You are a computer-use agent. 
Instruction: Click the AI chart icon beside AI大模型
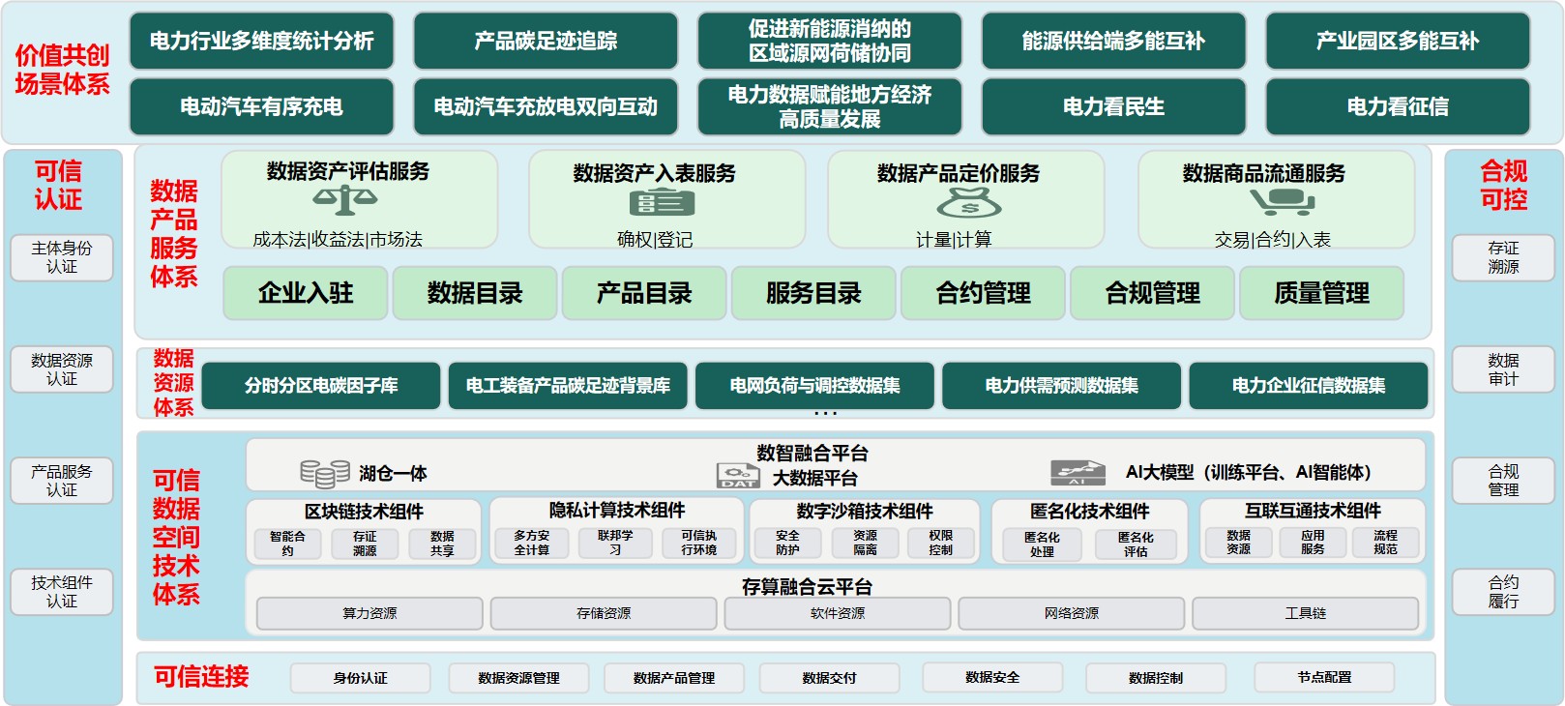[x=1077, y=473]
